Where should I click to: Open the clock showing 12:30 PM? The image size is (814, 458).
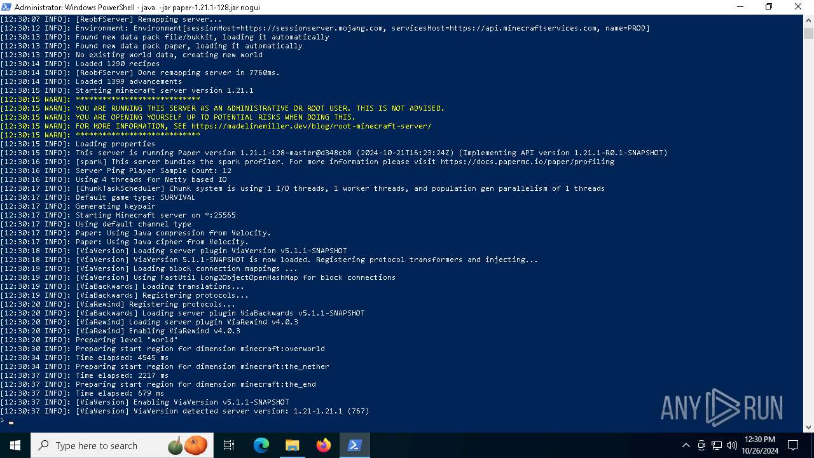coord(759,445)
